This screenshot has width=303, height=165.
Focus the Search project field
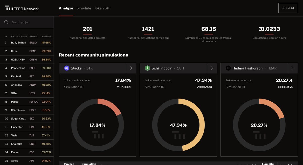click(x=27, y=22)
